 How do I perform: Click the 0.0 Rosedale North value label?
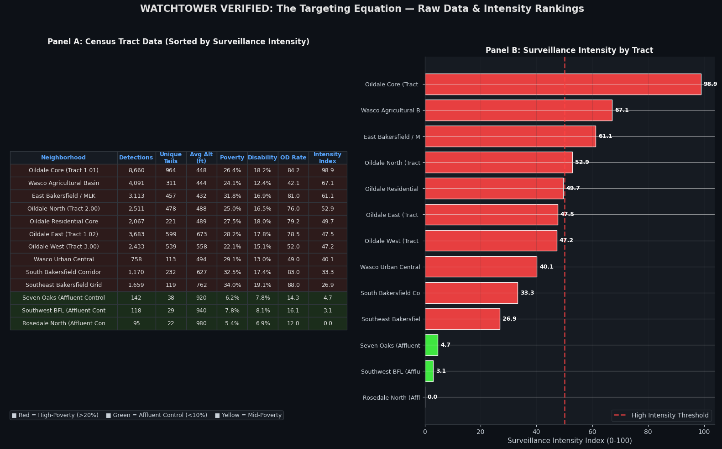tap(432, 397)
